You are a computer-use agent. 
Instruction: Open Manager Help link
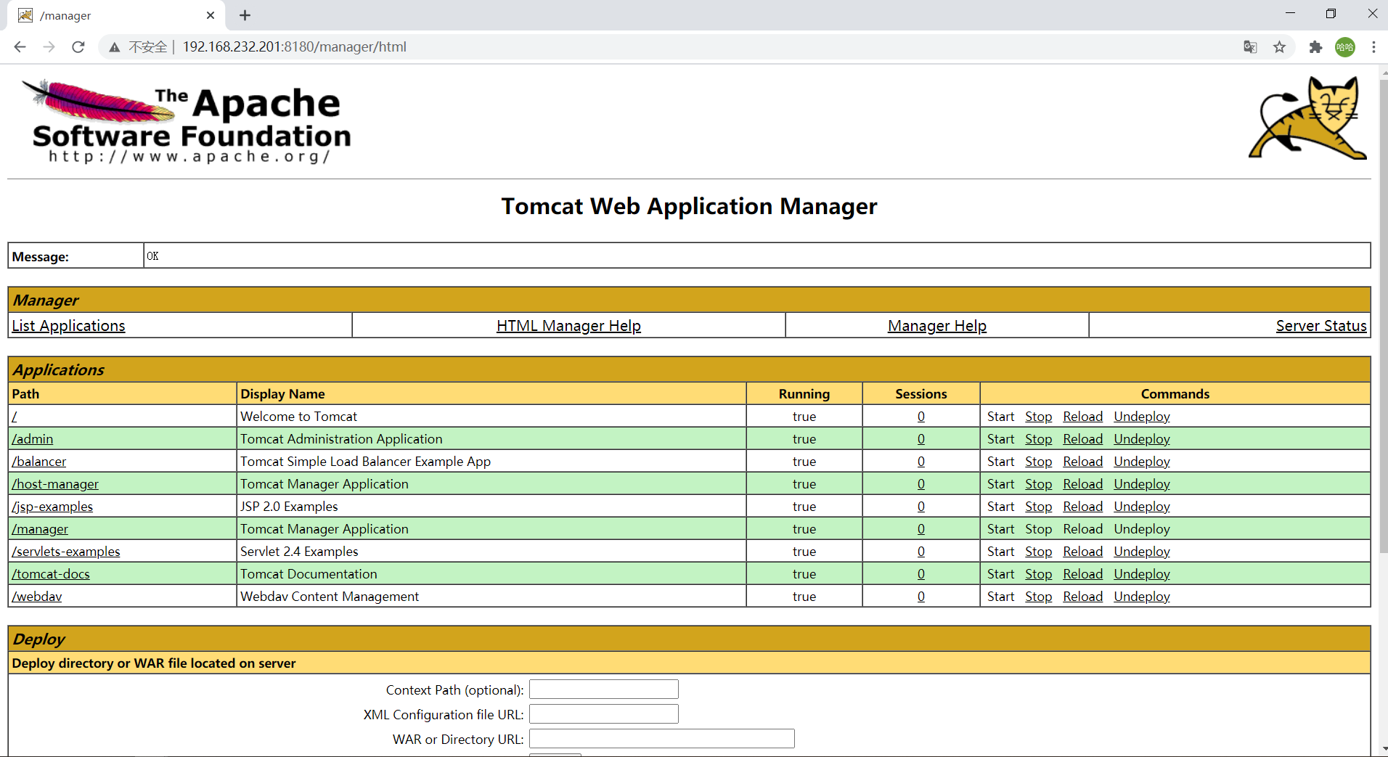pos(936,326)
